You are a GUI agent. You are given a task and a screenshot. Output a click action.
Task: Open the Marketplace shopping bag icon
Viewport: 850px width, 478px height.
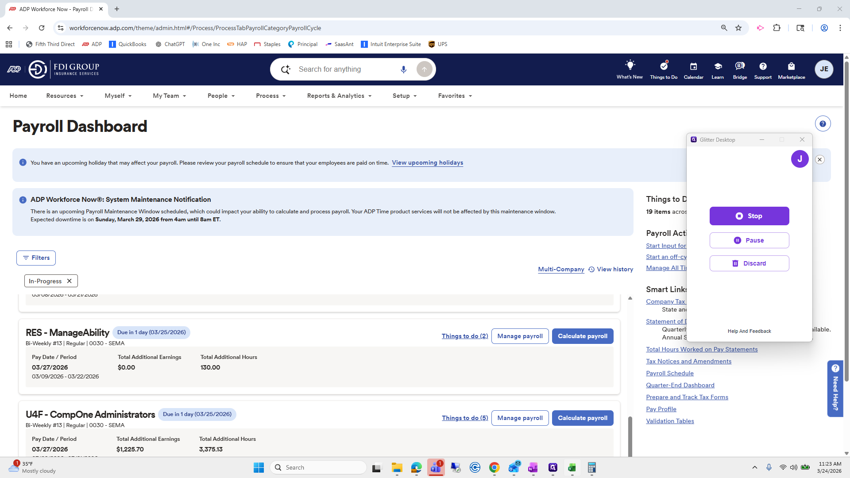[x=791, y=66]
